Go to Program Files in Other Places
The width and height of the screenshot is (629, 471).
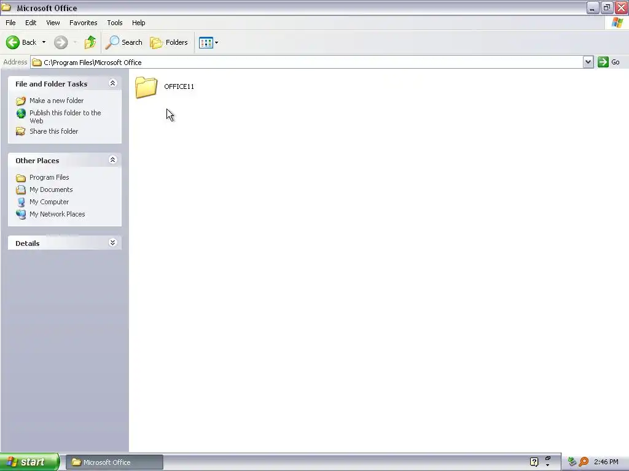coord(49,177)
